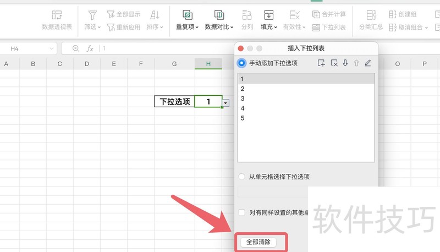The width and height of the screenshot is (440, 252).
Task: Expand the 有效性 dropdown arrow
Action: pyautogui.click(x=304, y=27)
